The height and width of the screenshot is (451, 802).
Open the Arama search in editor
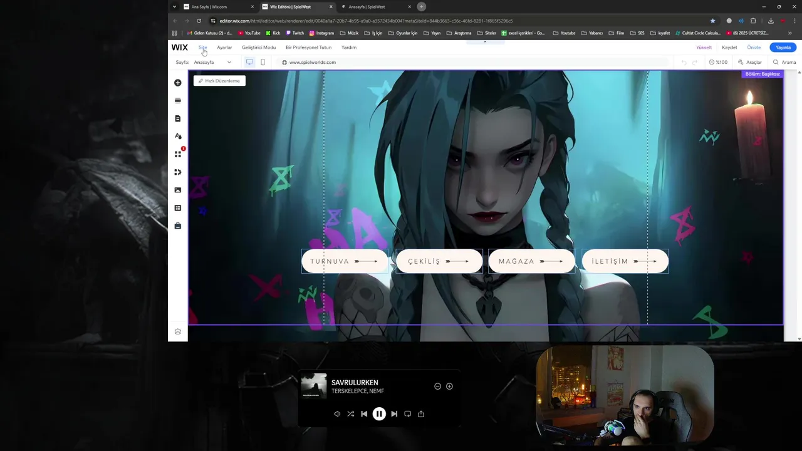click(x=784, y=62)
